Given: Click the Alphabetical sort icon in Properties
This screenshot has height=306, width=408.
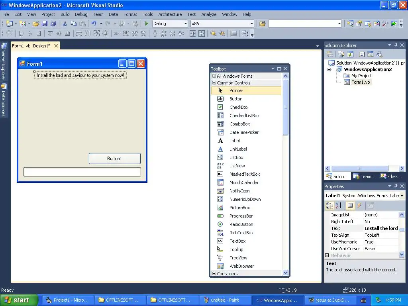Looking at the screenshot, I should click(x=339, y=206).
